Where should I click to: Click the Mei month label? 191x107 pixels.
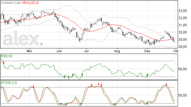click(x=29, y=51)
